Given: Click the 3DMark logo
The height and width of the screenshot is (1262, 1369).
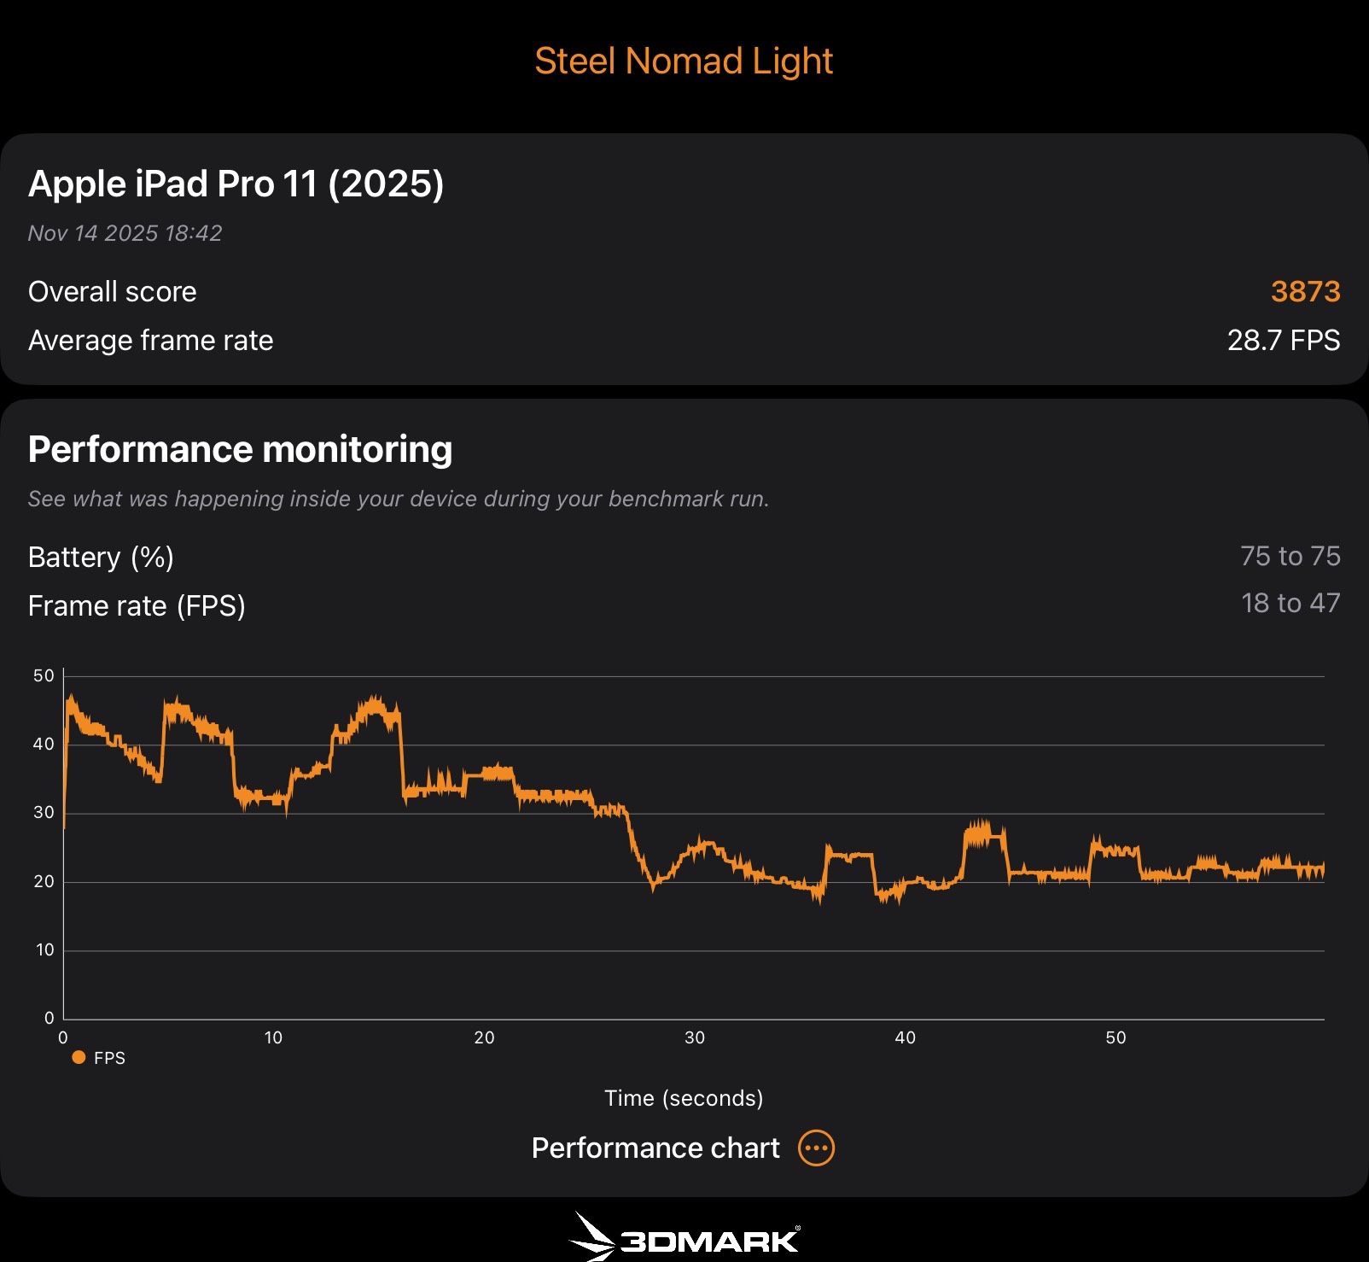Looking at the screenshot, I should tap(684, 1237).
